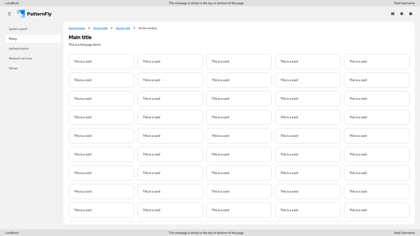
Task: Click the first Section title breadcrumb
Action: (x=100, y=28)
